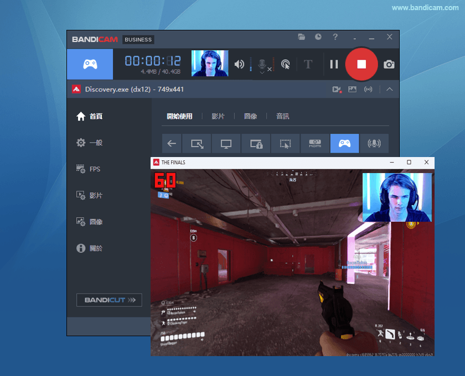Pause the recording
The height and width of the screenshot is (376, 465).
(x=334, y=64)
